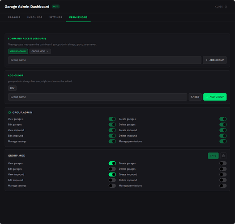The image size is (235, 224).
Task: Enable Delete garages for GROUP.MOD
Action: [x=223, y=169]
